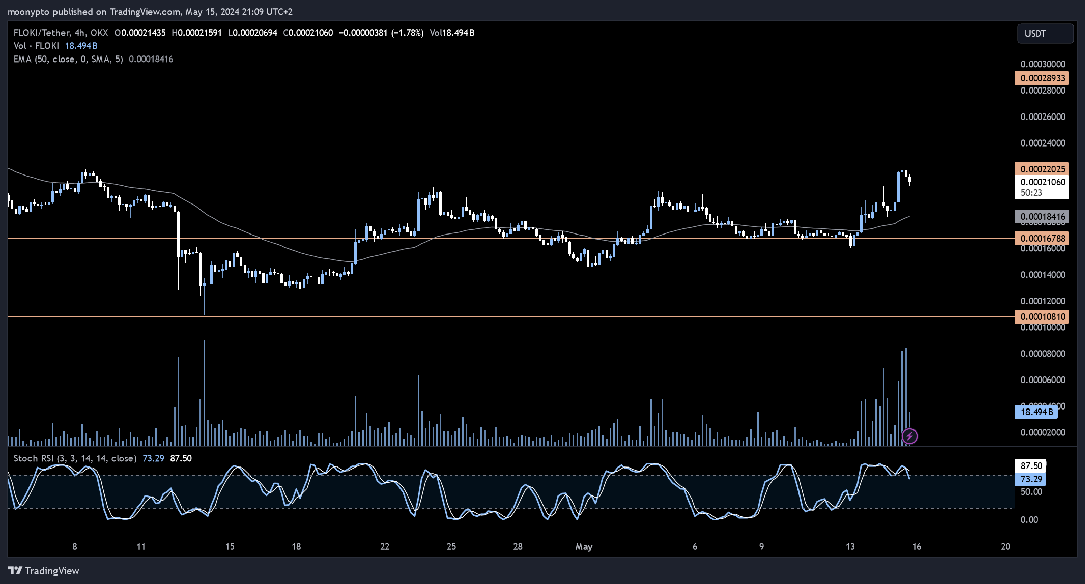The image size is (1085, 584).
Task: Click the 50.00 Stoch RSI axis tick
Action: (1031, 492)
